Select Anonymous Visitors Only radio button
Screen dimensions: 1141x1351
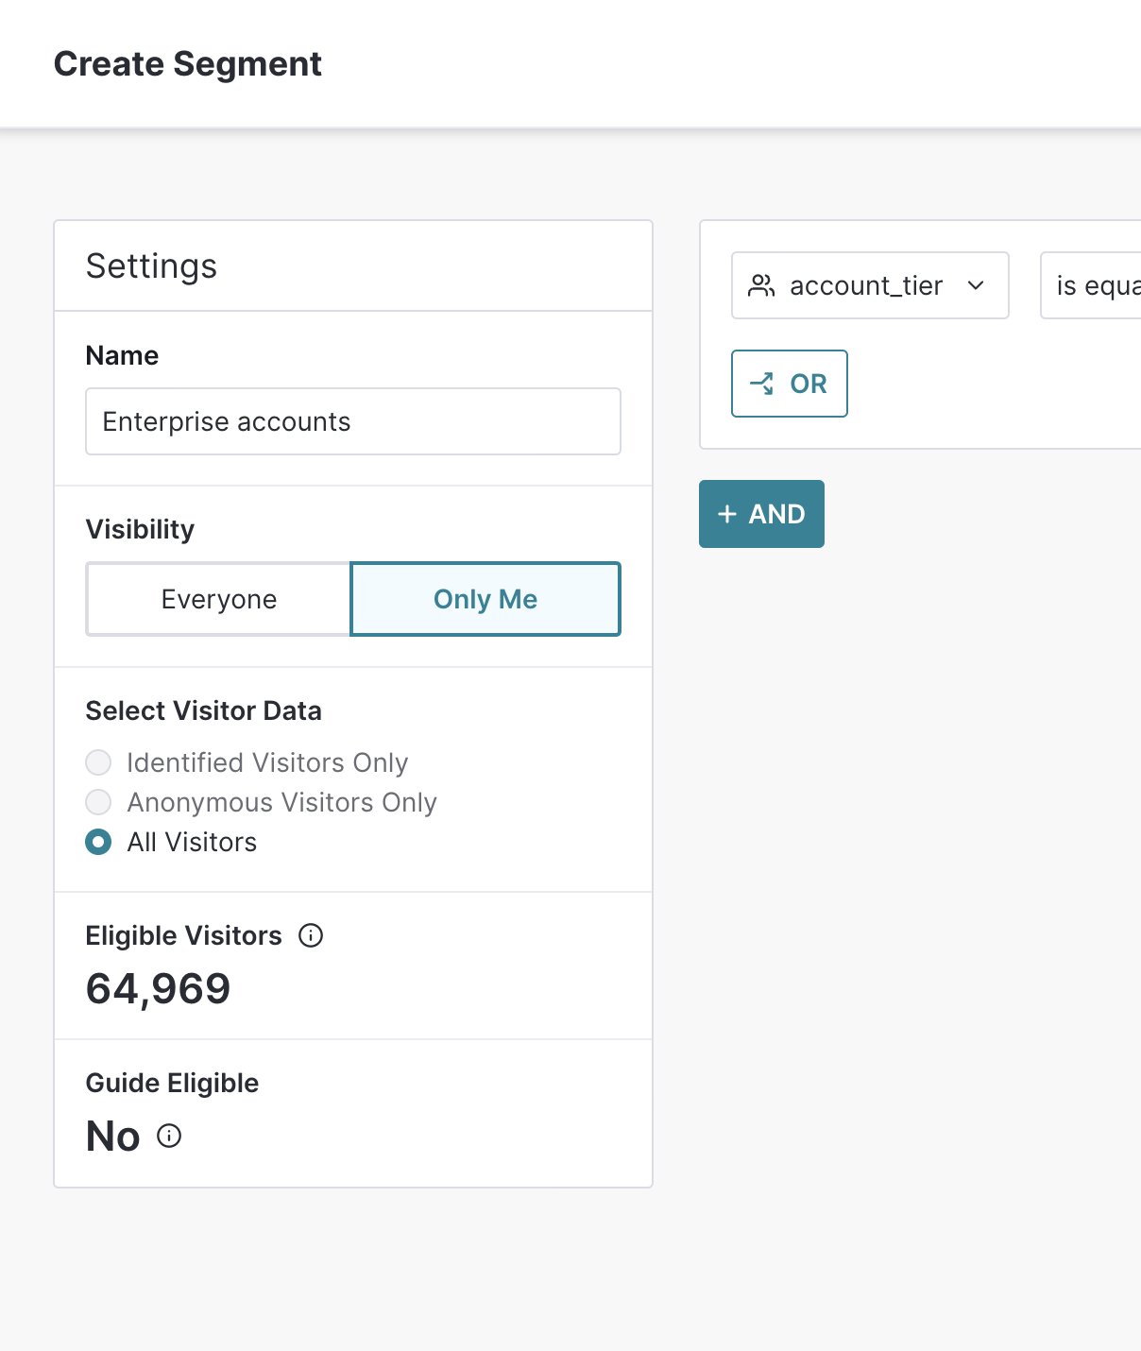pyautogui.click(x=98, y=802)
